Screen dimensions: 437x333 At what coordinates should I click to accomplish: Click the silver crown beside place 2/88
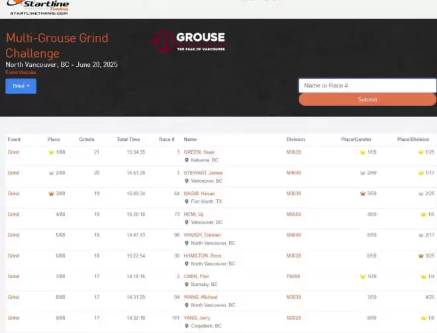[x=51, y=173]
